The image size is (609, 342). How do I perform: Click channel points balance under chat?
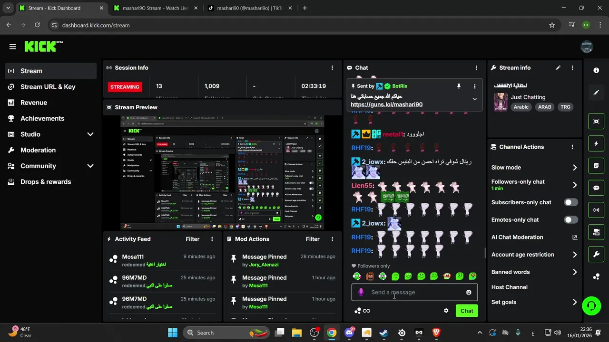coord(363,311)
